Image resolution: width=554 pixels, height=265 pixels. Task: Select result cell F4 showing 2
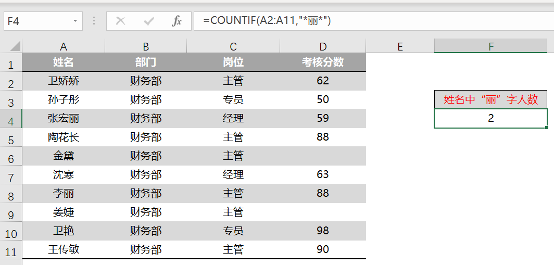click(491, 118)
